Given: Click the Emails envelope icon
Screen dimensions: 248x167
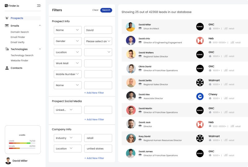Looking at the screenshot, I should tap(7, 26).
